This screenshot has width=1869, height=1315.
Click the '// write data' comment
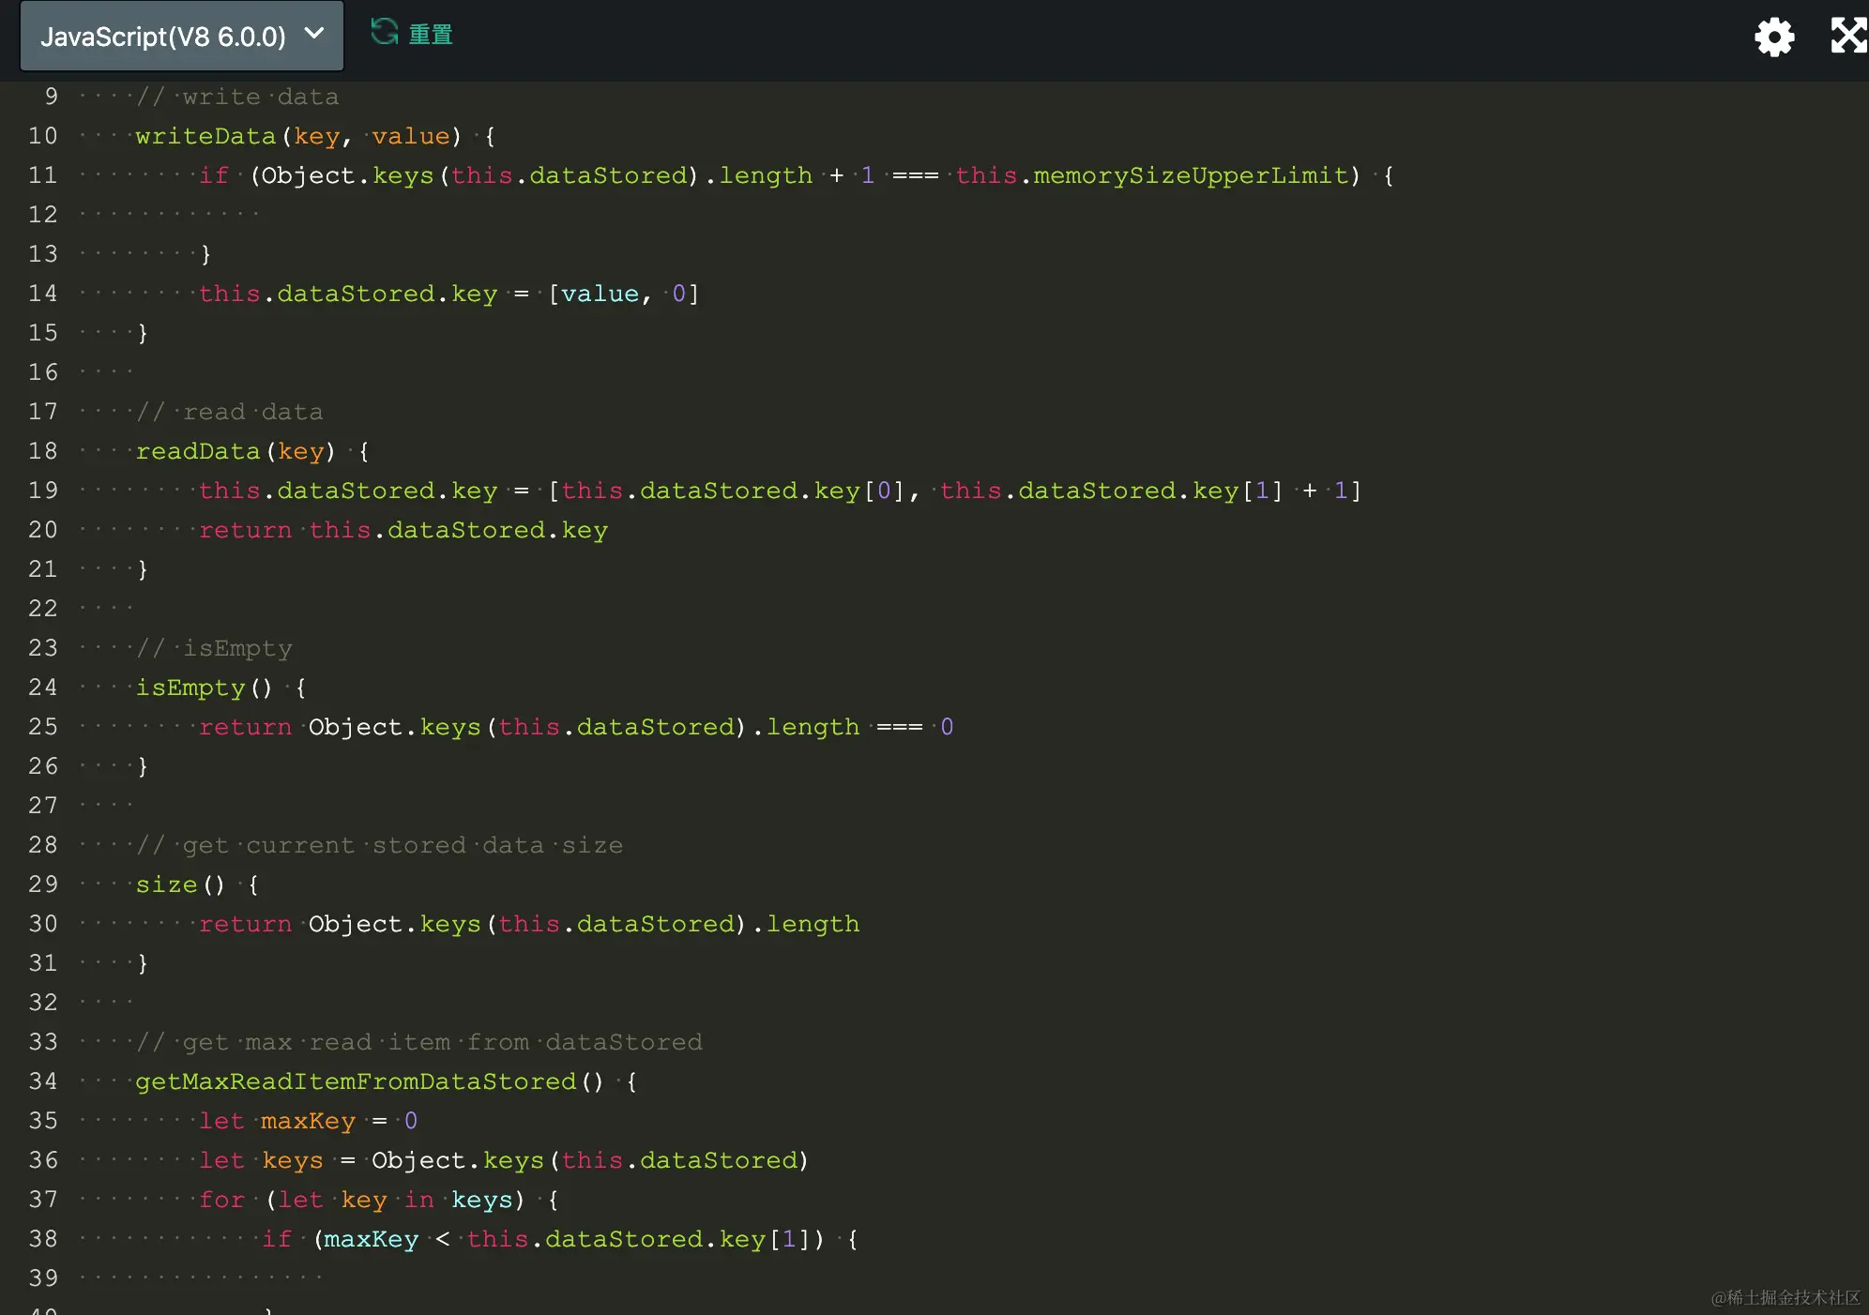click(x=237, y=97)
